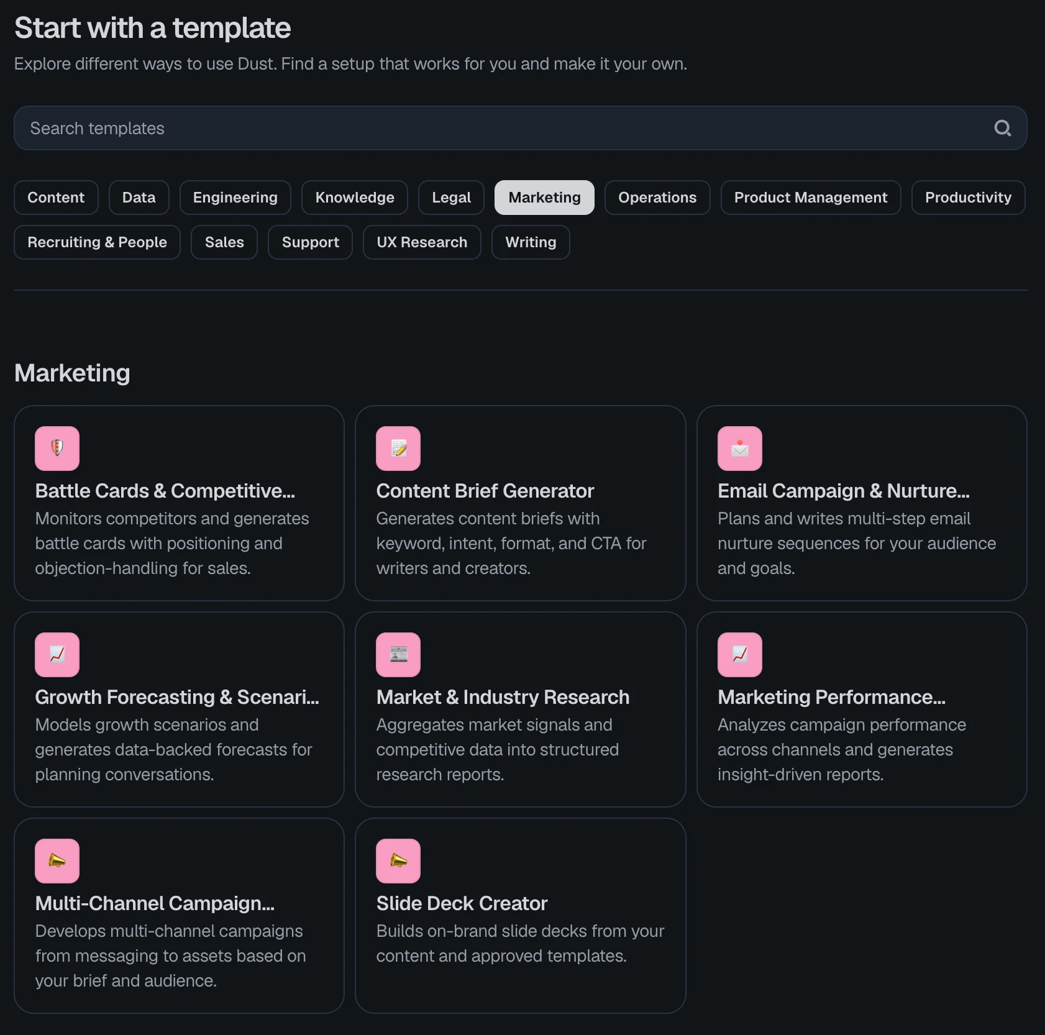Select the Battle Cards shield icon
This screenshot has height=1035, width=1045.
tap(57, 448)
